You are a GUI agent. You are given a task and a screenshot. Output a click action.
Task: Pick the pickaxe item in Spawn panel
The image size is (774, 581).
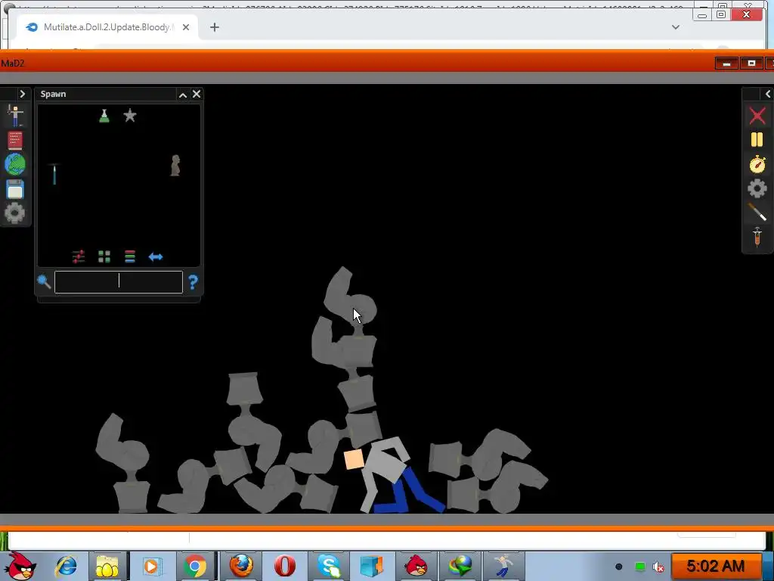coord(54,174)
